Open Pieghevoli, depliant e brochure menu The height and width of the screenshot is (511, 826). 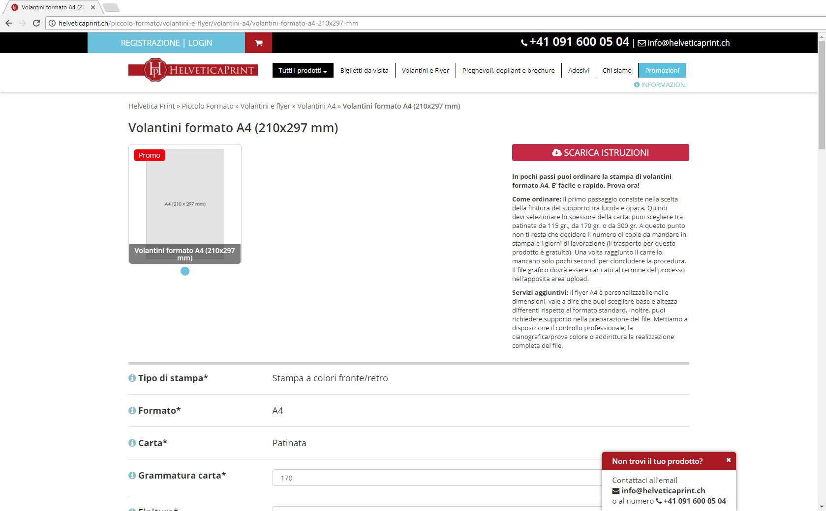click(x=508, y=70)
